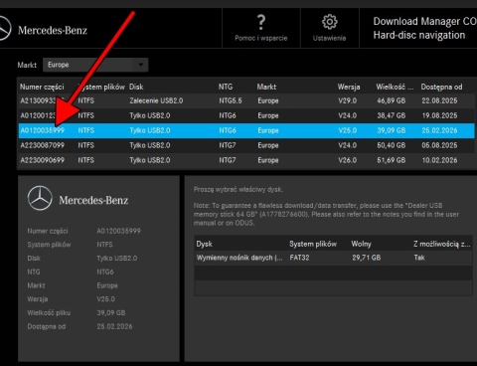The height and width of the screenshot is (366, 477).
Task: Sort disks by System plików header
Action: 313,244
